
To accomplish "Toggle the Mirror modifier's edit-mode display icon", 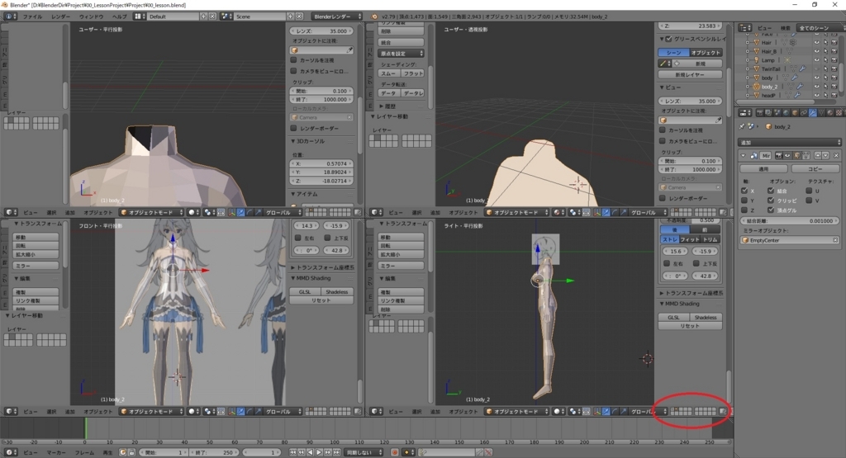I will tap(797, 156).
